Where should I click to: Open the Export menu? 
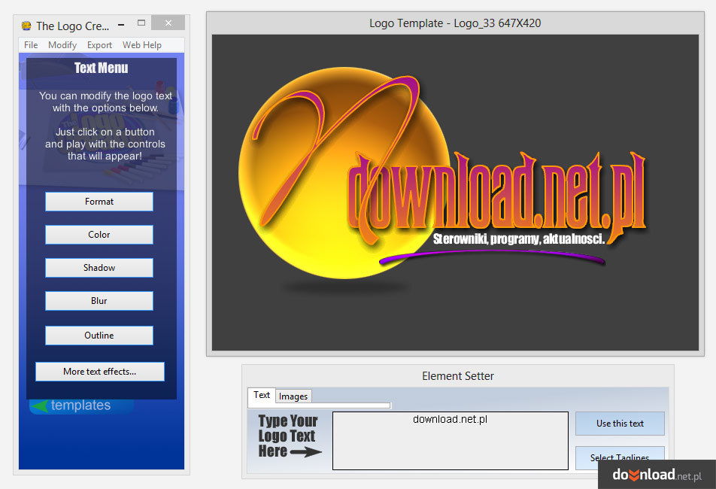click(x=99, y=44)
